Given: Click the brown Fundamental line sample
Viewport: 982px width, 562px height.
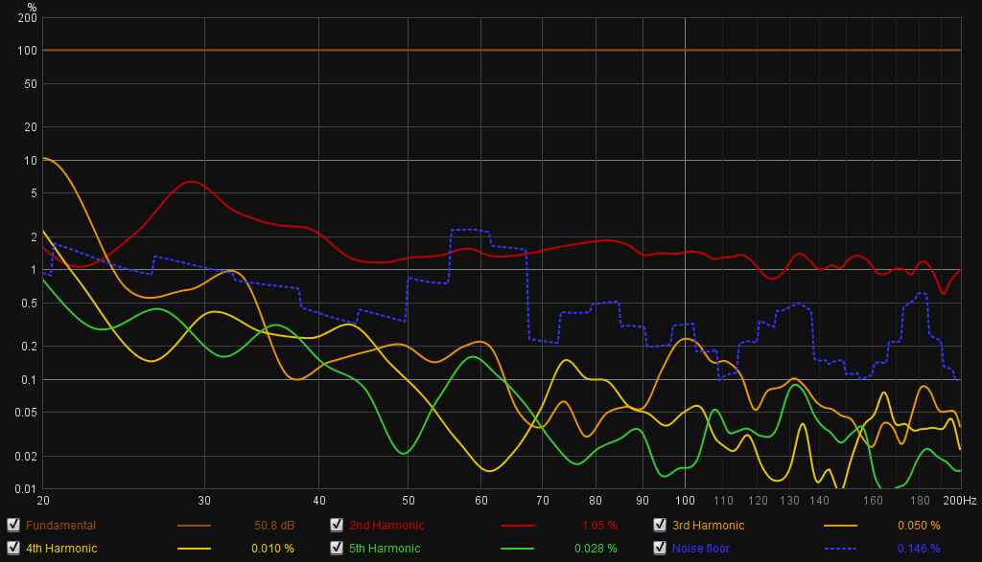Looking at the screenshot, I should 194,526.
